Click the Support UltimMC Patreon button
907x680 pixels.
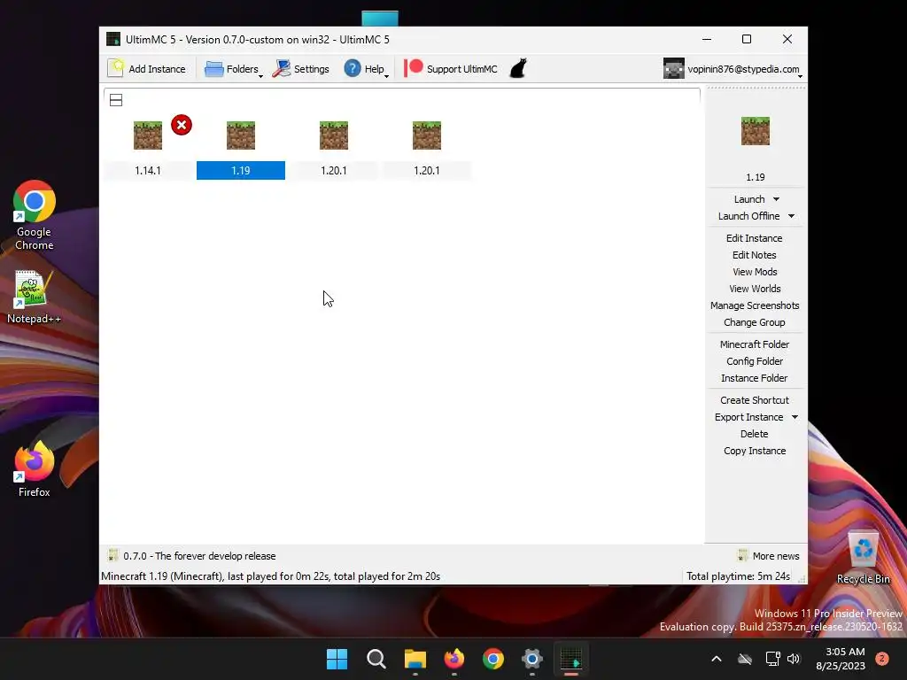[x=451, y=69]
